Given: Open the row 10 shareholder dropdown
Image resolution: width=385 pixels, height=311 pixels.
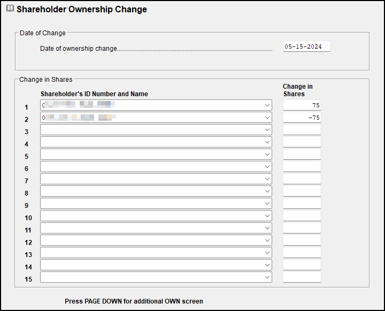Looking at the screenshot, I should [267, 216].
